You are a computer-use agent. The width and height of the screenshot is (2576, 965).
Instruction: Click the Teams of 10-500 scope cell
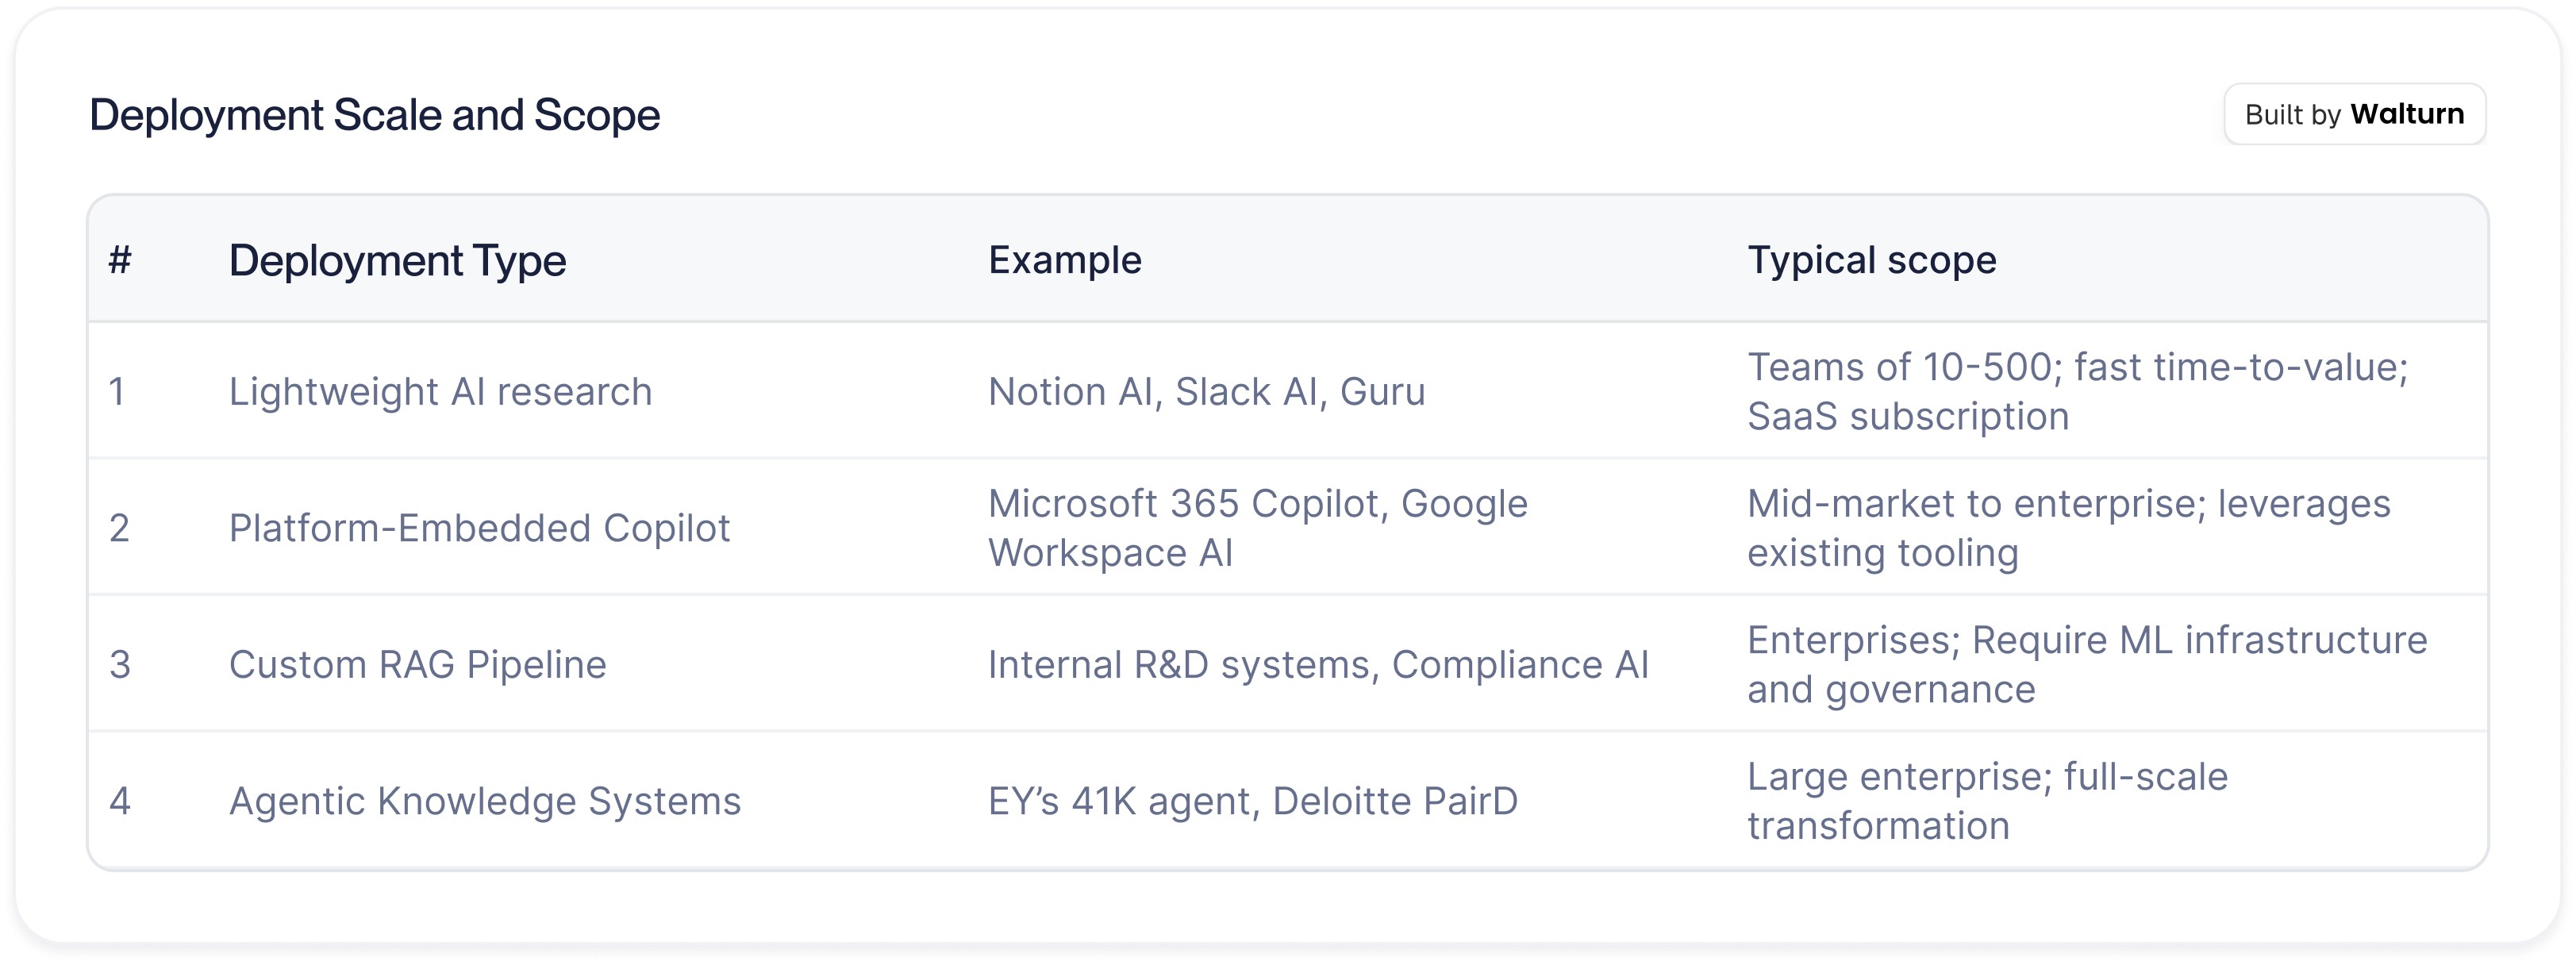click(2077, 392)
